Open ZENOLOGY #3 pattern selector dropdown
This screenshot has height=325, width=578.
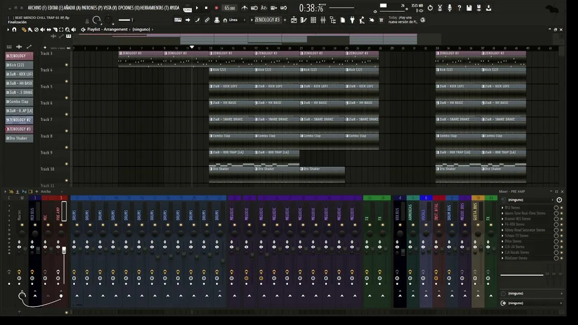[267, 20]
